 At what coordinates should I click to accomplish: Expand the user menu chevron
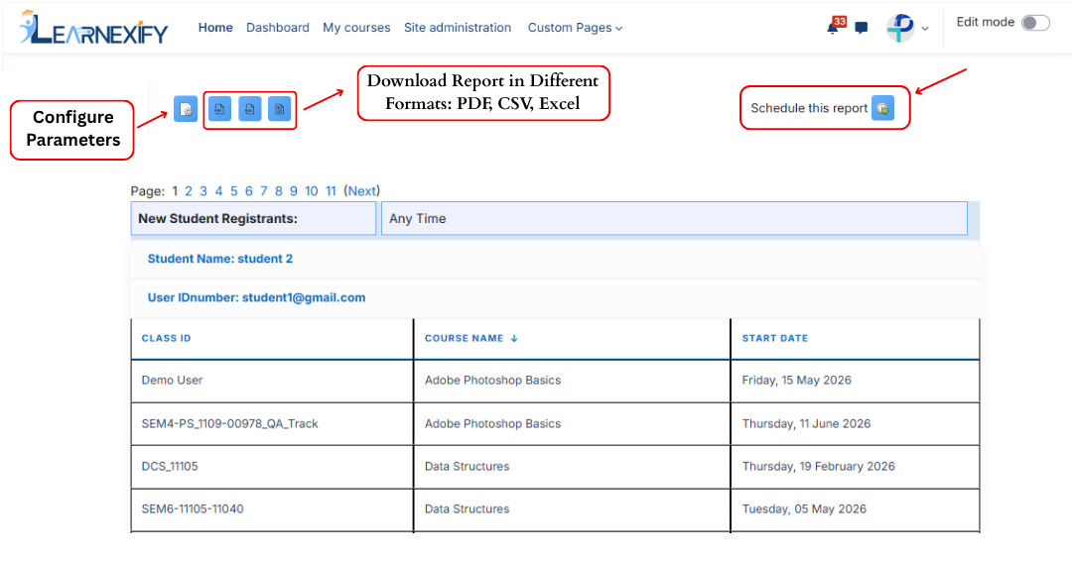925,29
